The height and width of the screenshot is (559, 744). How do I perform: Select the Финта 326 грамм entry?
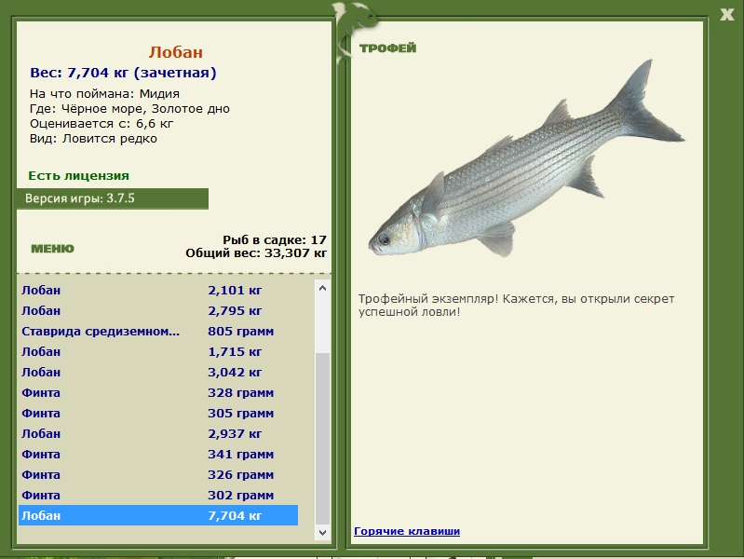158,474
